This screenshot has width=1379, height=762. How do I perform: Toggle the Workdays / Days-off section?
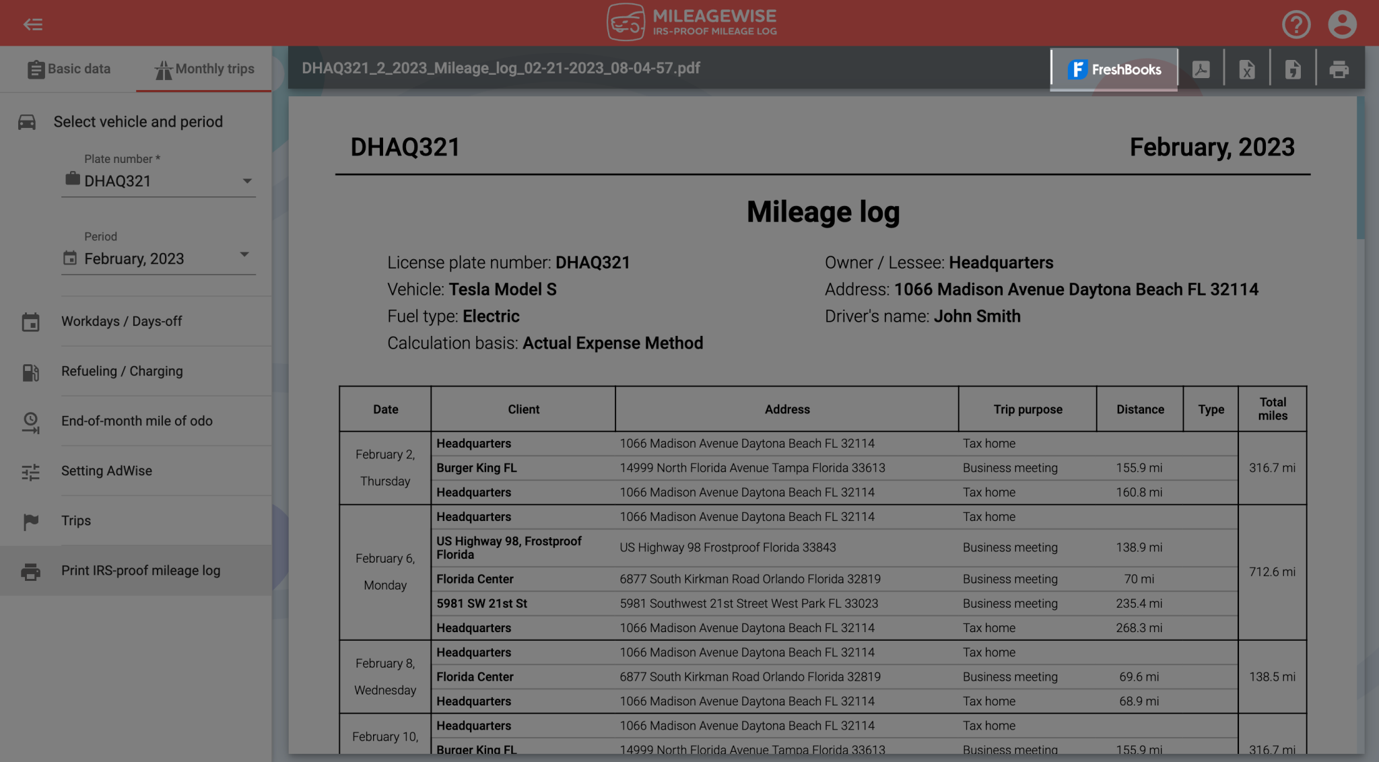(121, 321)
